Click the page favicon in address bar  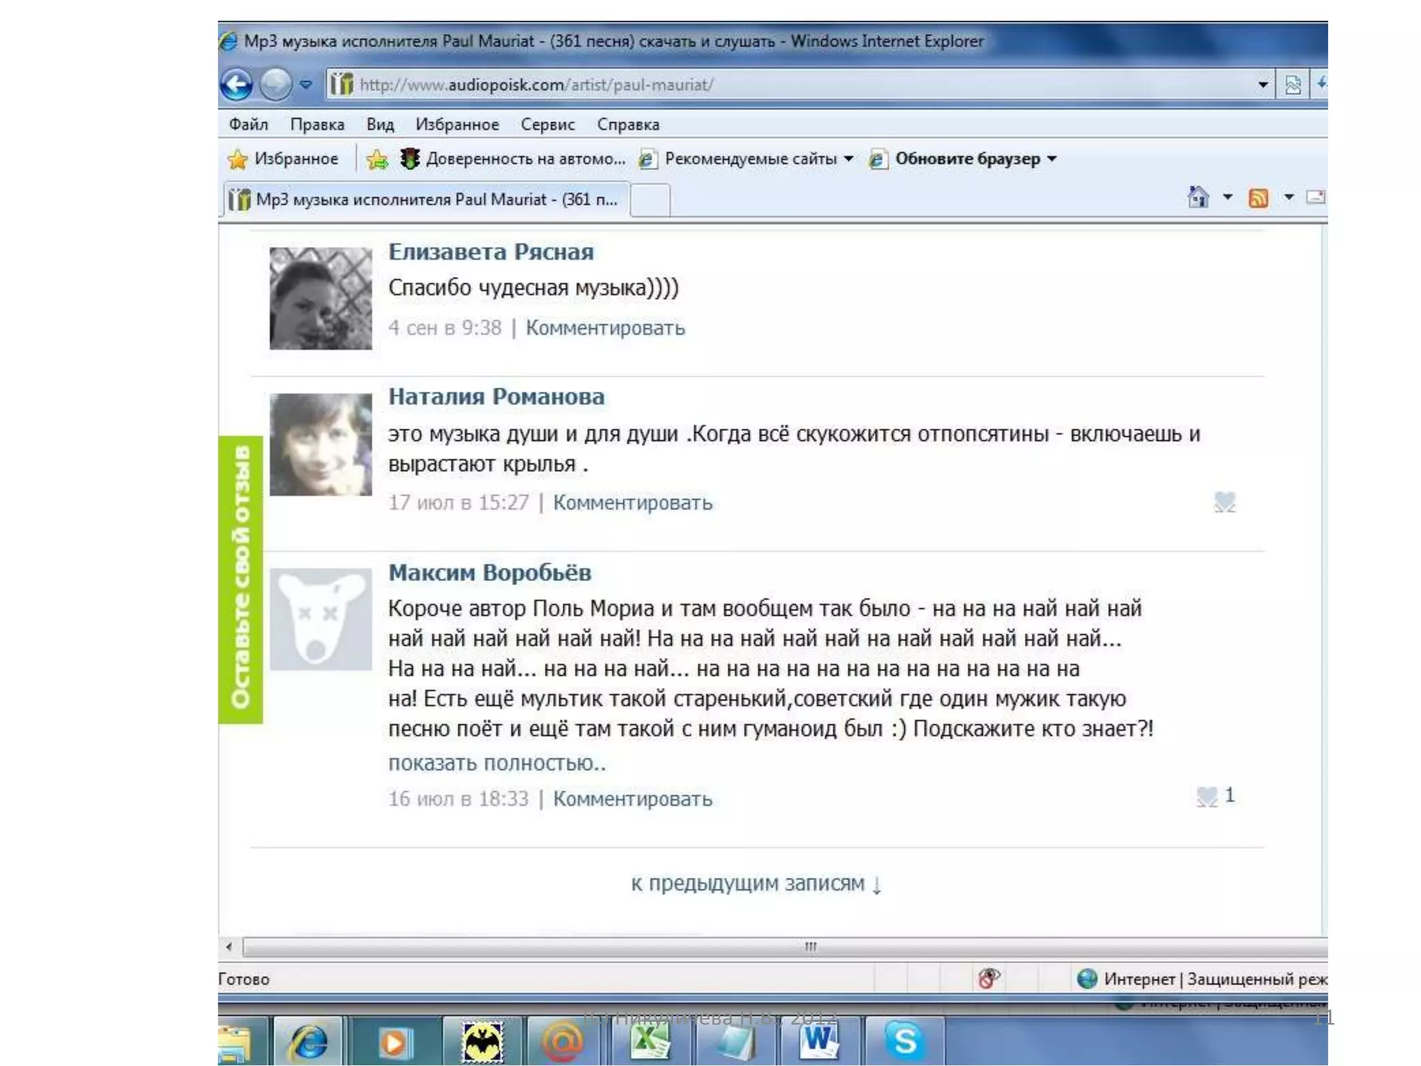click(341, 85)
